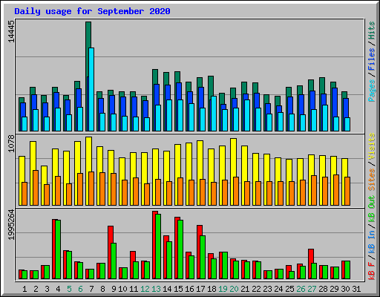
Task: Click green weekend day 27 label
Action: point(312,289)
